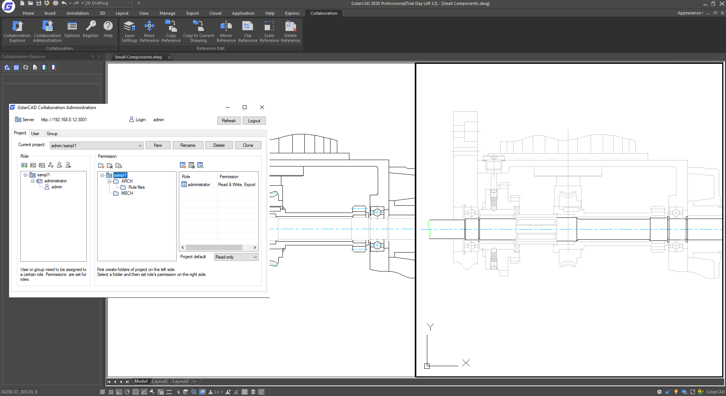The image size is (726, 396).
Task: Open the Appearance dropdown
Action: click(x=690, y=13)
